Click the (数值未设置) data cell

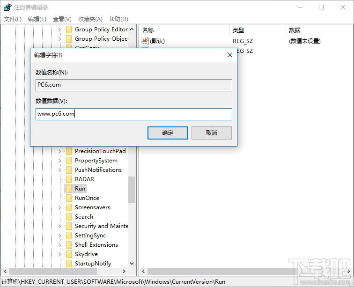pos(304,41)
